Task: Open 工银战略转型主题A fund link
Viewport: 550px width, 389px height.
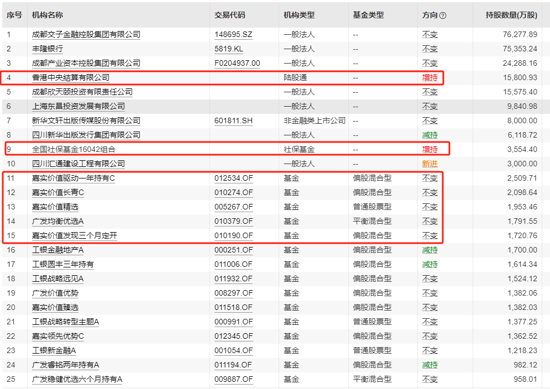Action: (65, 322)
